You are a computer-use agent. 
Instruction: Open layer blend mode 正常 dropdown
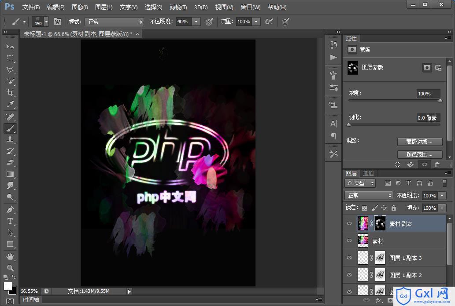coord(369,196)
